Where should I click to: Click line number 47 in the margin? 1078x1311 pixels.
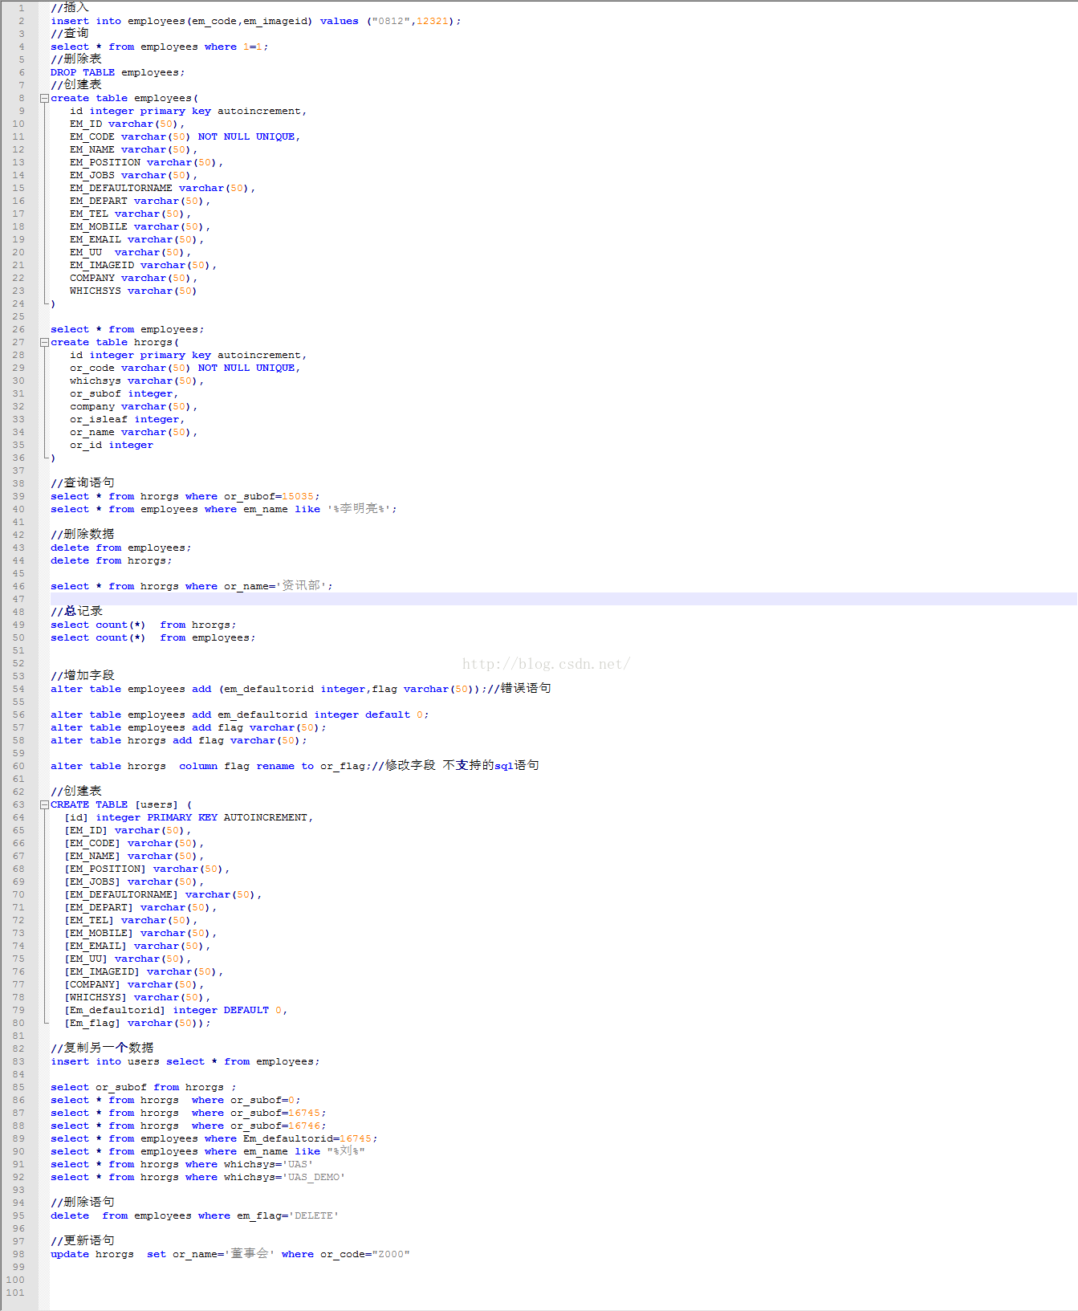18,599
